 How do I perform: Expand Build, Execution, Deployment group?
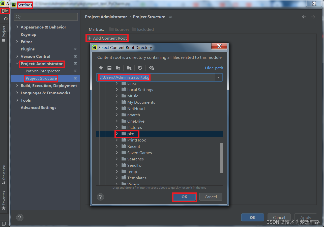tap(17, 86)
